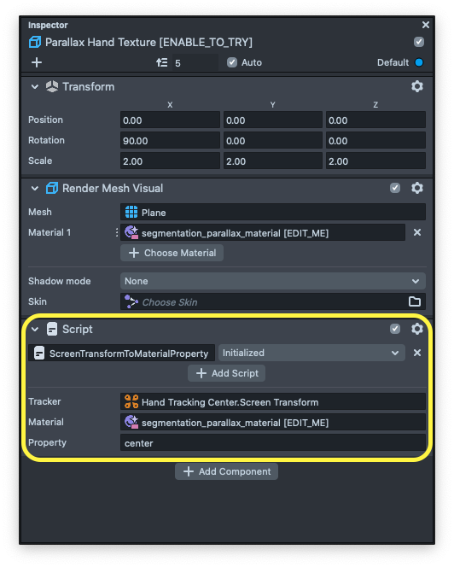The height and width of the screenshot is (567, 454).
Task: Remove Material 1 with the X icon
Action: point(416,232)
